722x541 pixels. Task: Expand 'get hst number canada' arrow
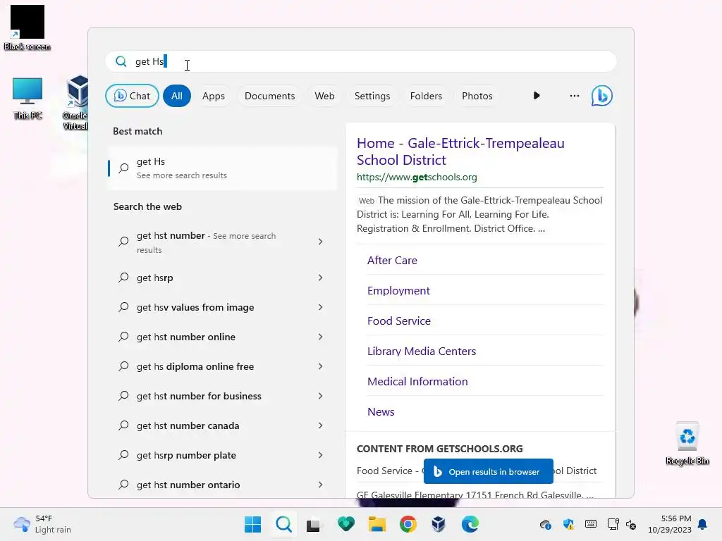(x=321, y=425)
